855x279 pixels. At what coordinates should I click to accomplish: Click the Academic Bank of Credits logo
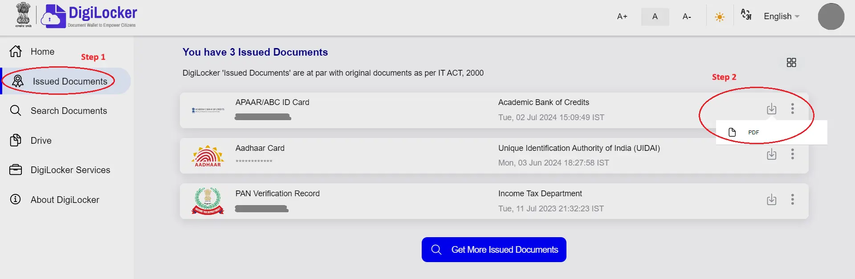point(208,110)
